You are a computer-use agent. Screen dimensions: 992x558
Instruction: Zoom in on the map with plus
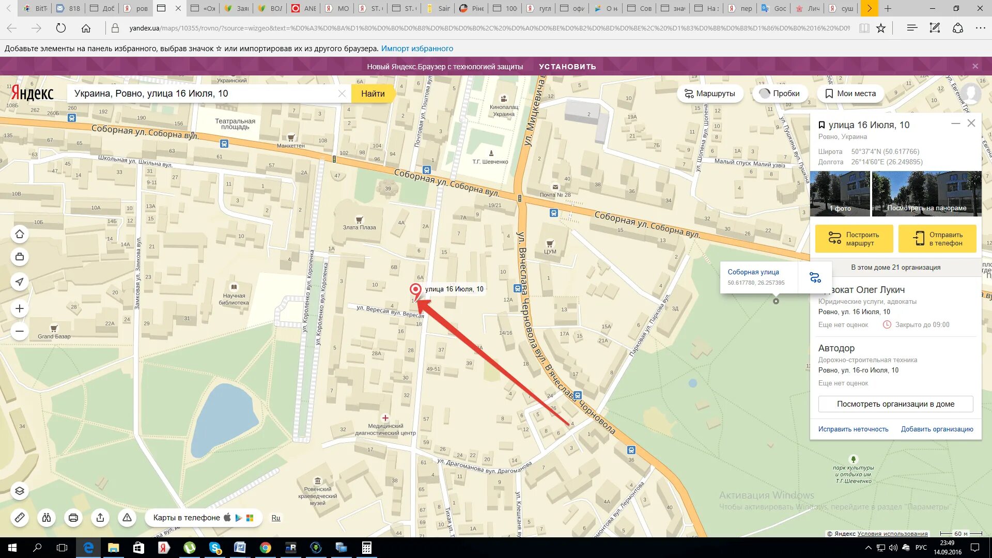point(20,308)
